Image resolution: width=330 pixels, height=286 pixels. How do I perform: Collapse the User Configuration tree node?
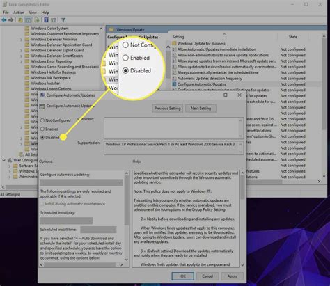(x=3, y=160)
